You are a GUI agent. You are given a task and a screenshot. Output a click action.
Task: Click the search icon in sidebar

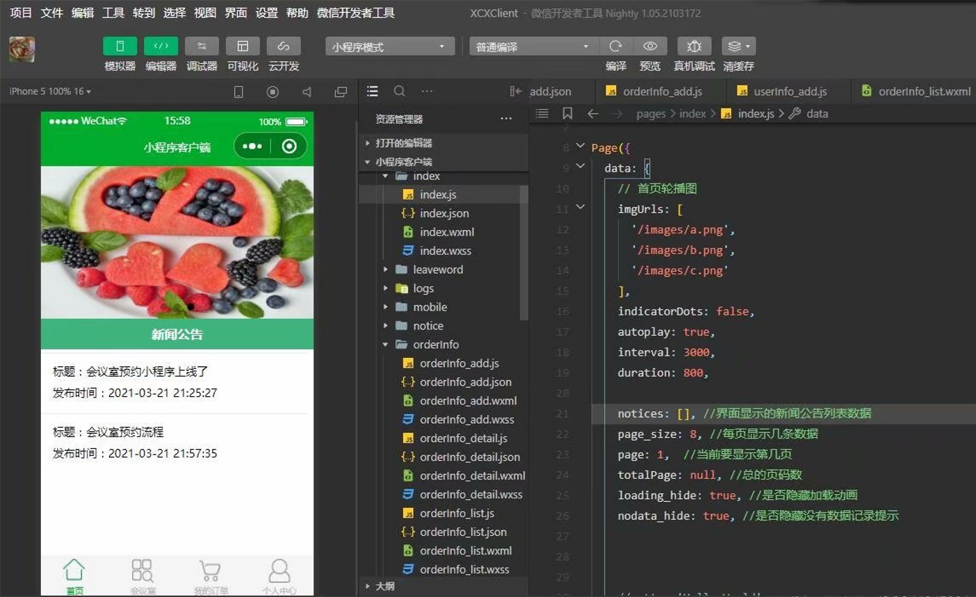[x=399, y=91]
